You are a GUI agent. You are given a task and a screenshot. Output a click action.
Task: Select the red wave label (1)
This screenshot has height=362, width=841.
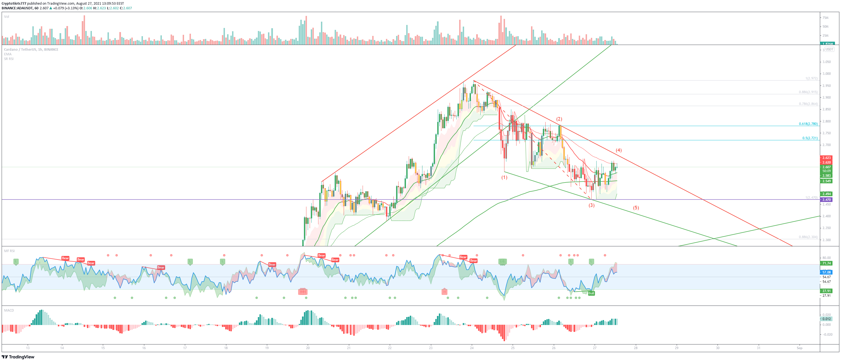point(504,177)
